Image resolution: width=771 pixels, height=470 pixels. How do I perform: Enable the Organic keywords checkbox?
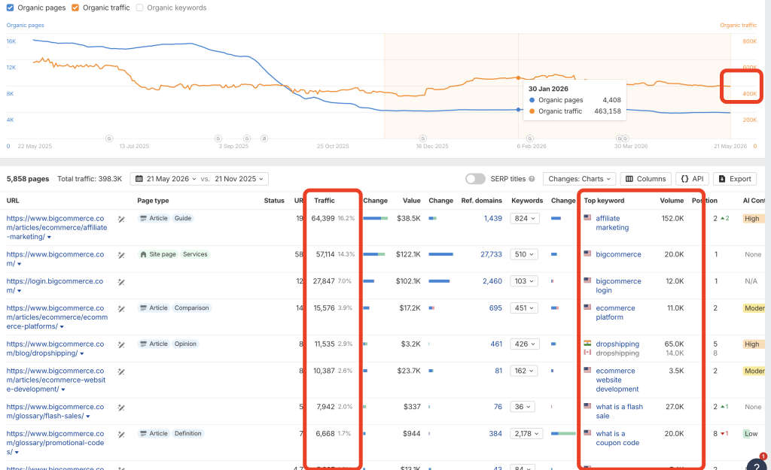(x=139, y=8)
